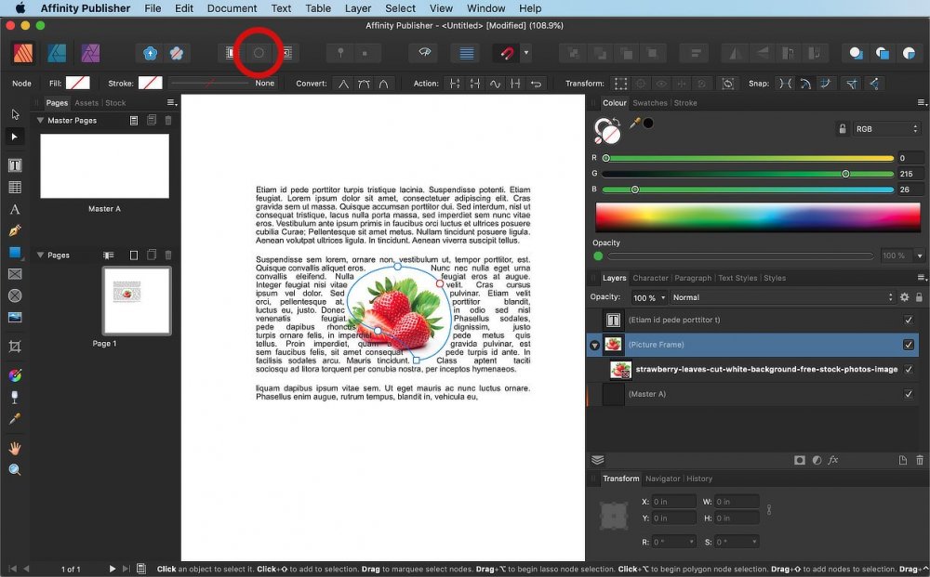Select the Pen tool
The height and width of the screenshot is (577, 930).
pos(13,231)
